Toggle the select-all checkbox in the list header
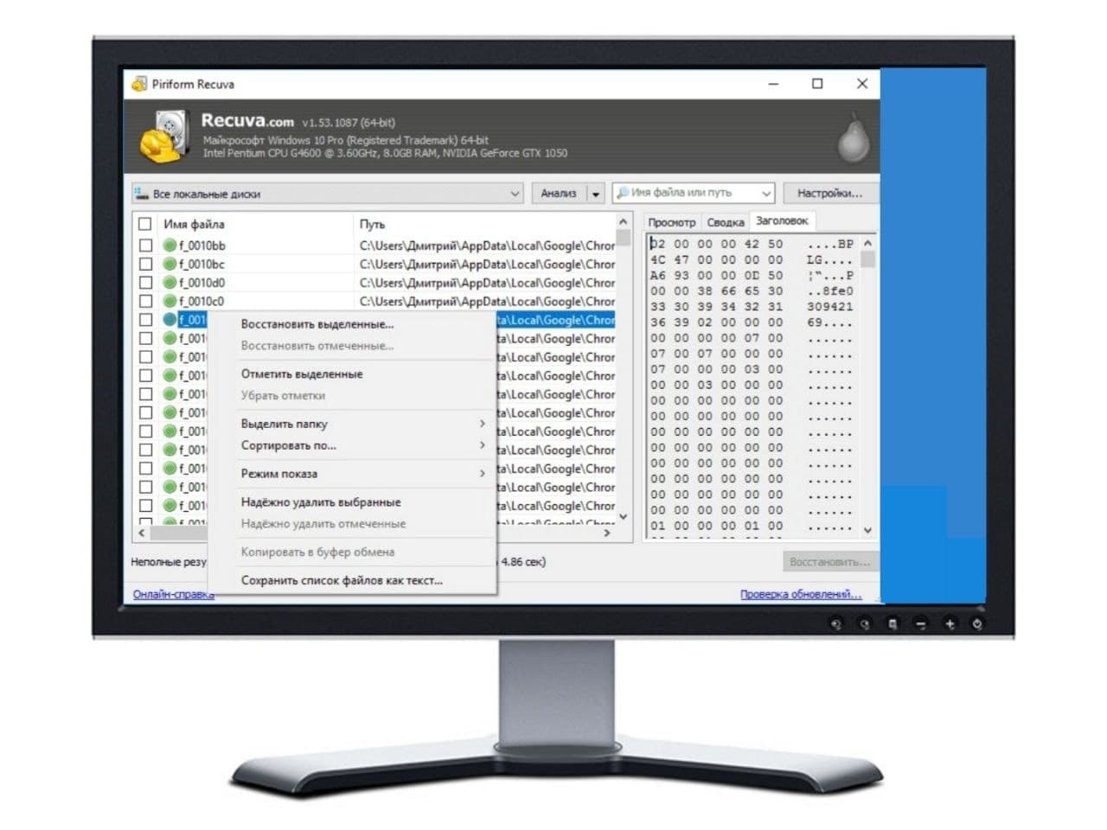This screenshot has height=830, width=1107. [145, 224]
